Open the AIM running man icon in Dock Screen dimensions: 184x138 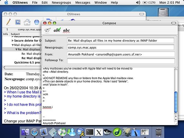click(81, 132)
